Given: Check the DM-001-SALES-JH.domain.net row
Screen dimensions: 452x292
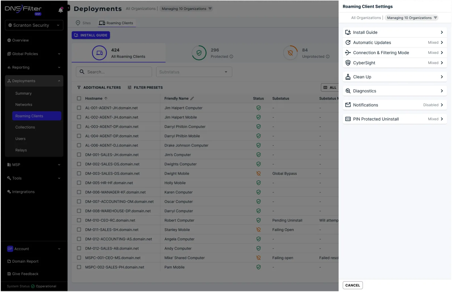Looking at the screenshot, I should [79, 155].
